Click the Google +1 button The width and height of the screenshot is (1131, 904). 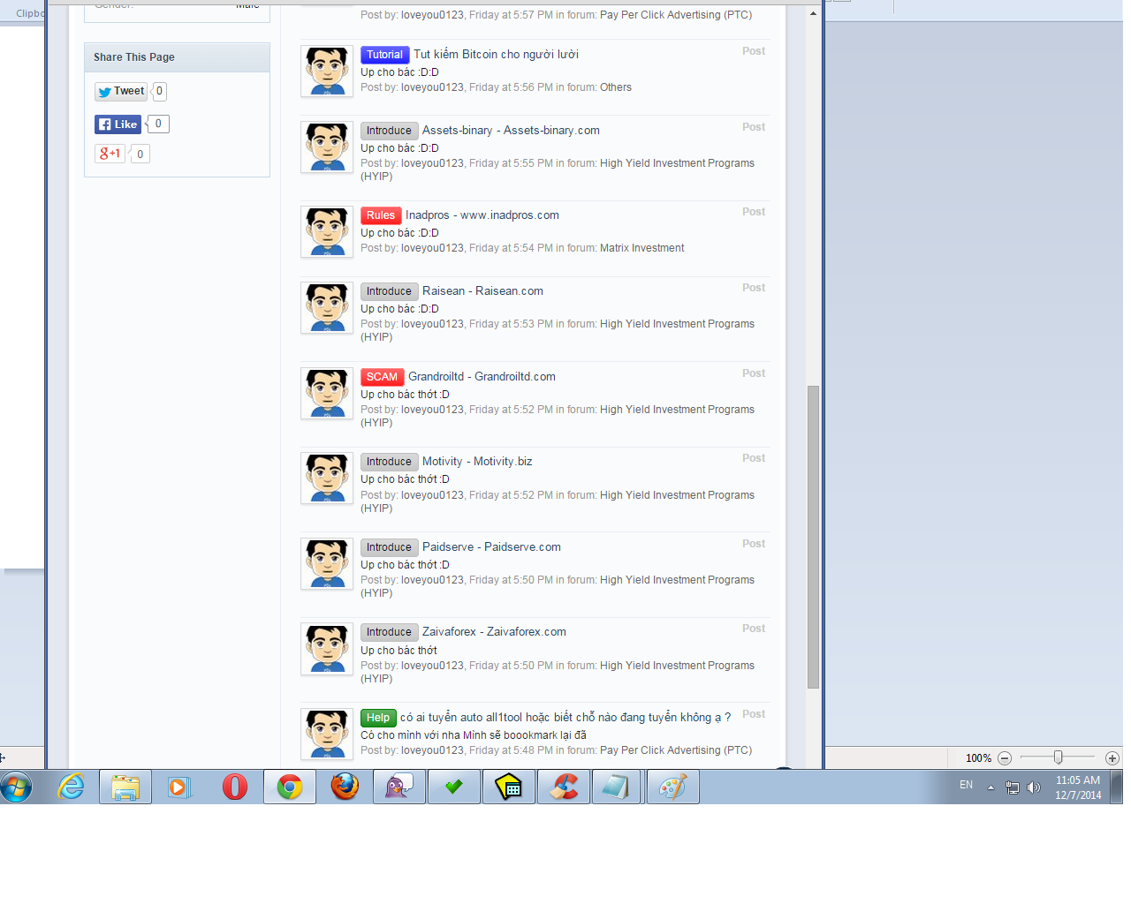click(x=110, y=153)
